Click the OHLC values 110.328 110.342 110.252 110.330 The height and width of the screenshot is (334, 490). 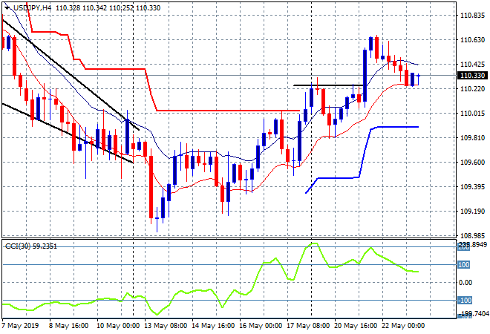tap(108, 8)
